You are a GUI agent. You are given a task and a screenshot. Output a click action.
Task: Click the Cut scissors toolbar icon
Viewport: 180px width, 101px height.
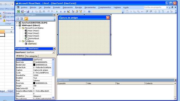(33, 12)
